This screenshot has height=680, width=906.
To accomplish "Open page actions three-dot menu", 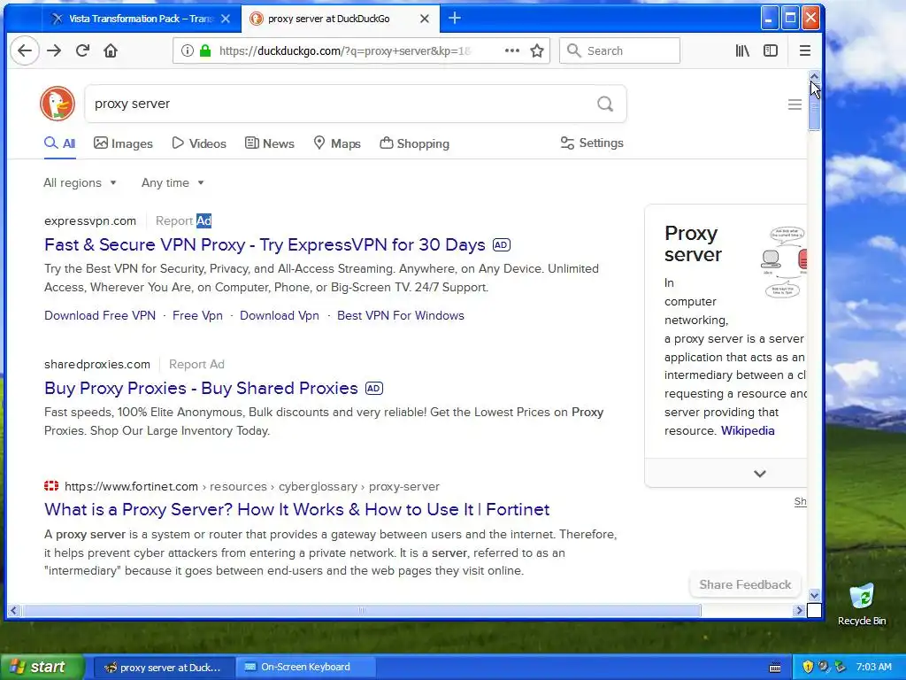I will coord(512,50).
